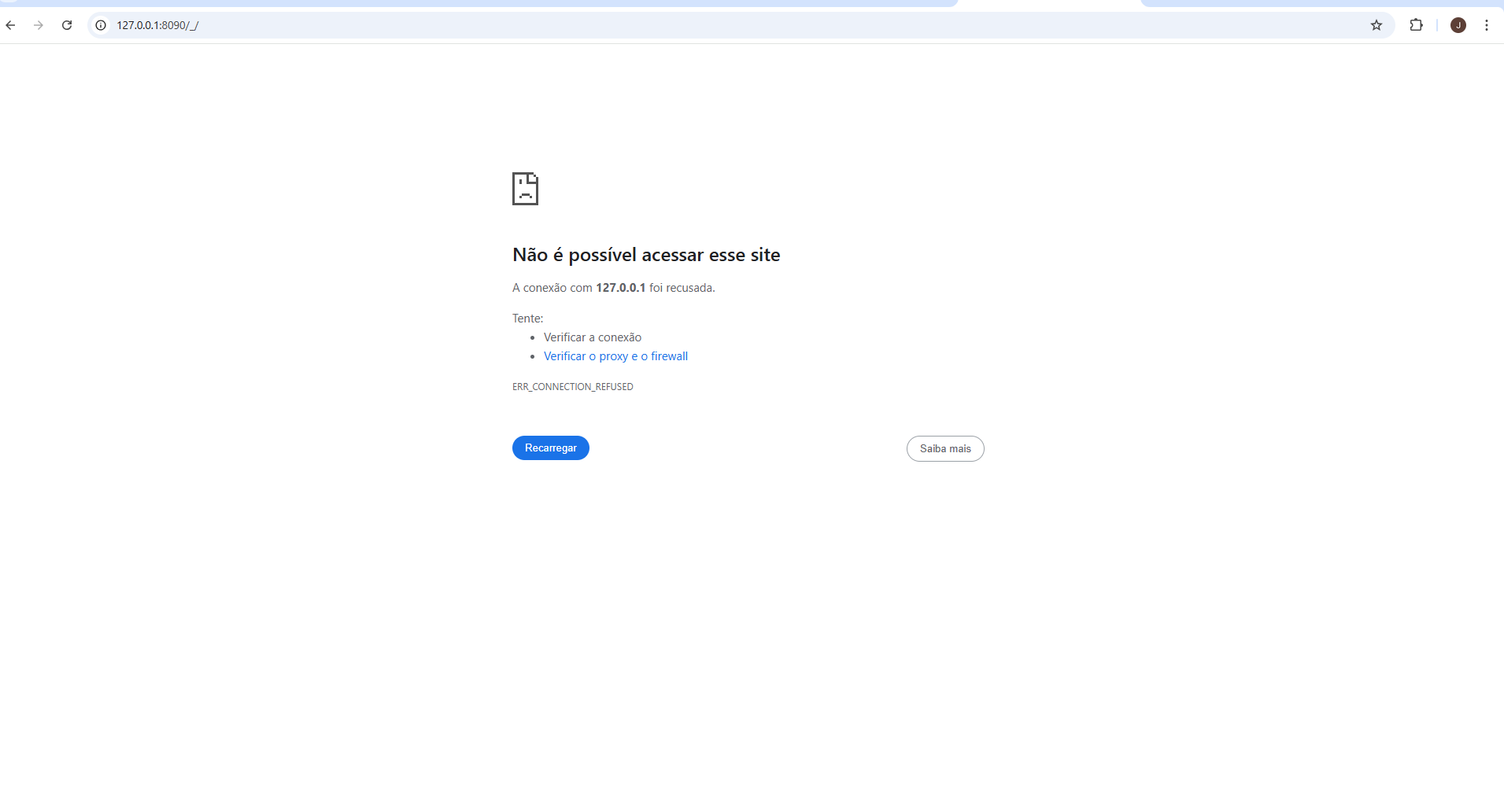The width and height of the screenshot is (1504, 792).
Task: Open the profile avatar labeled J
Action: (x=1458, y=25)
